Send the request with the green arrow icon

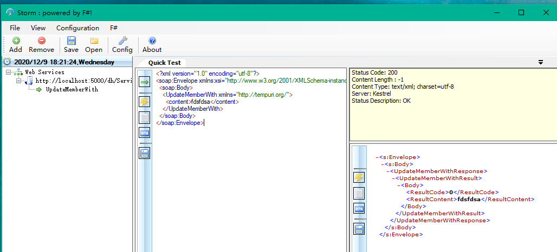tap(144, 83)
